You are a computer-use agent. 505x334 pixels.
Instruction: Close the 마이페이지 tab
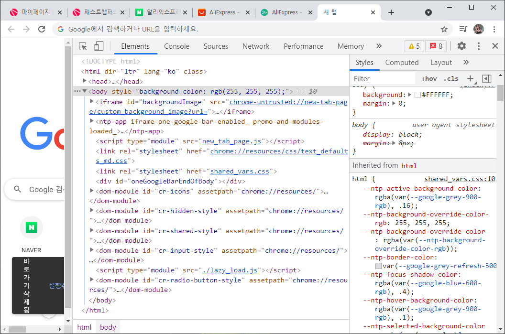pos(60,12)
